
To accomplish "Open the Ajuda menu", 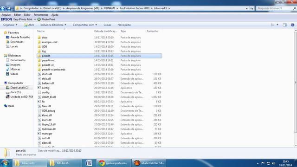I will 55,15.
